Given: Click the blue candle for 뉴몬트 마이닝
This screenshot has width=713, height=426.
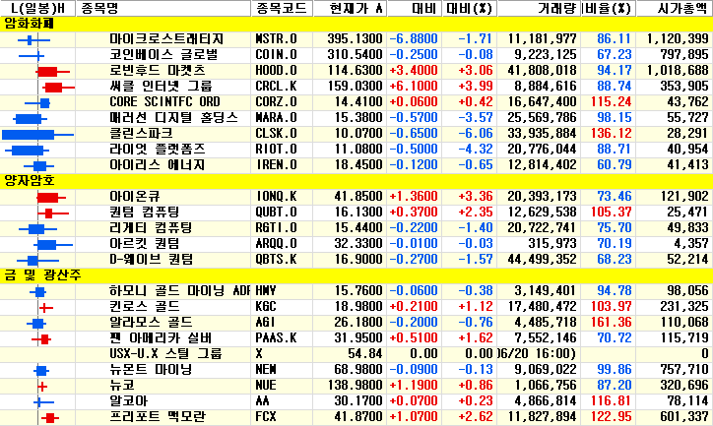Looking at the screenshot, I should pos(41,371).
